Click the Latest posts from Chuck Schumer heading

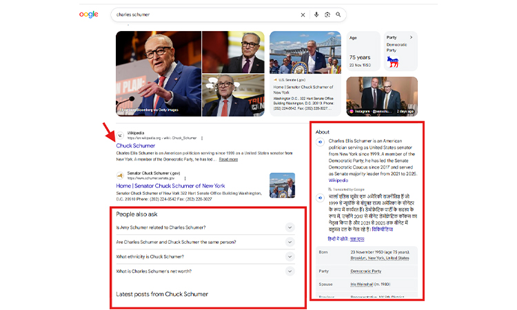point(162,294)
